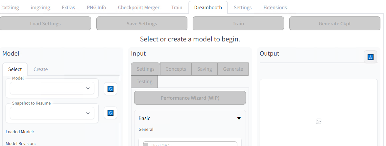Click the Load Settings button

point(45,23)
